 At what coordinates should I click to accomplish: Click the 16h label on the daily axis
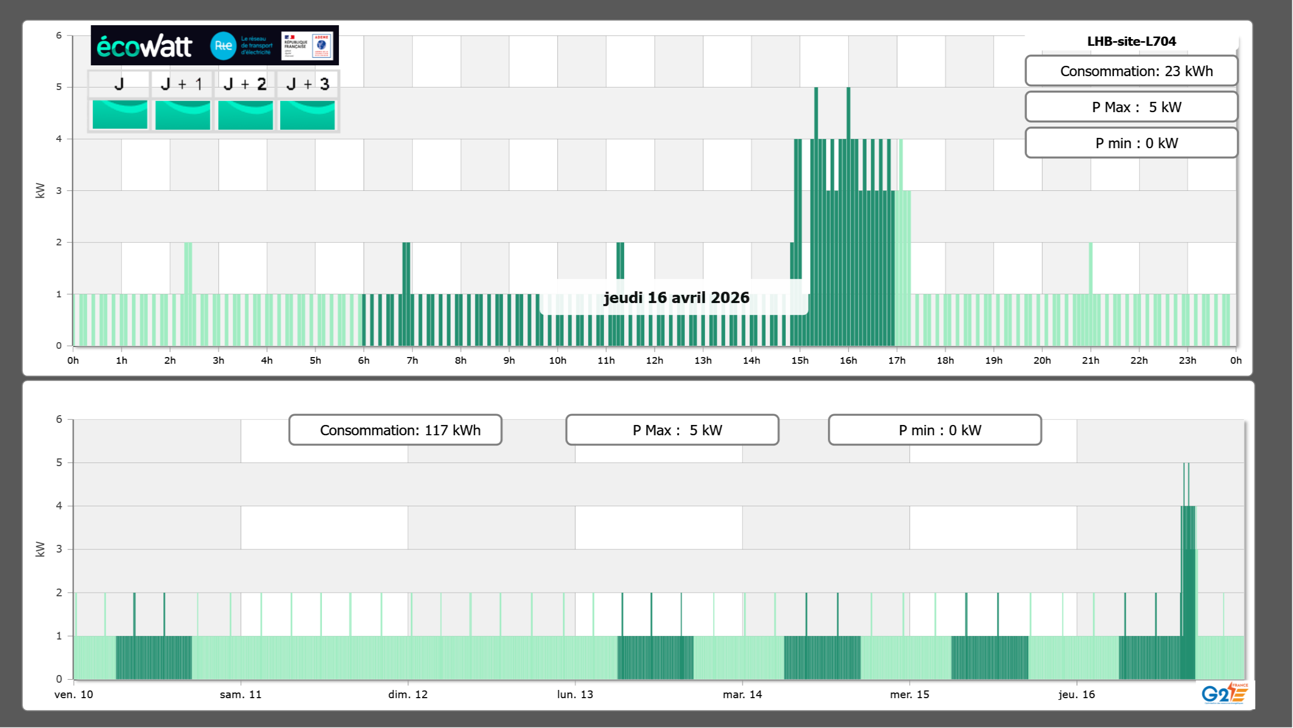point(848,361)
